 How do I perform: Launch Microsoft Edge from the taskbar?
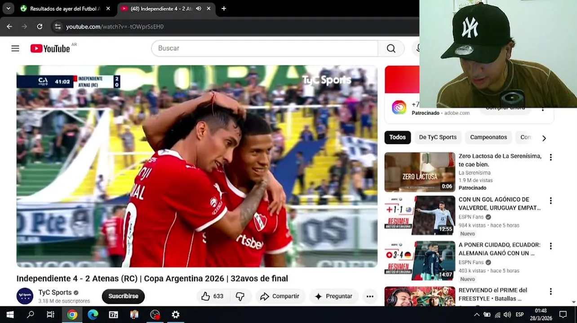click(93, 314)
